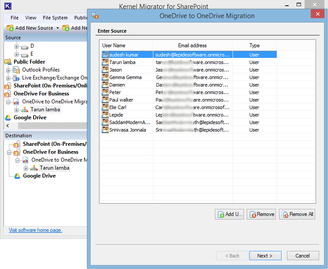Click OneDrive For Business icon in Source tree
This screenshot has width=328, height=269.
click(x=8, y=94)
